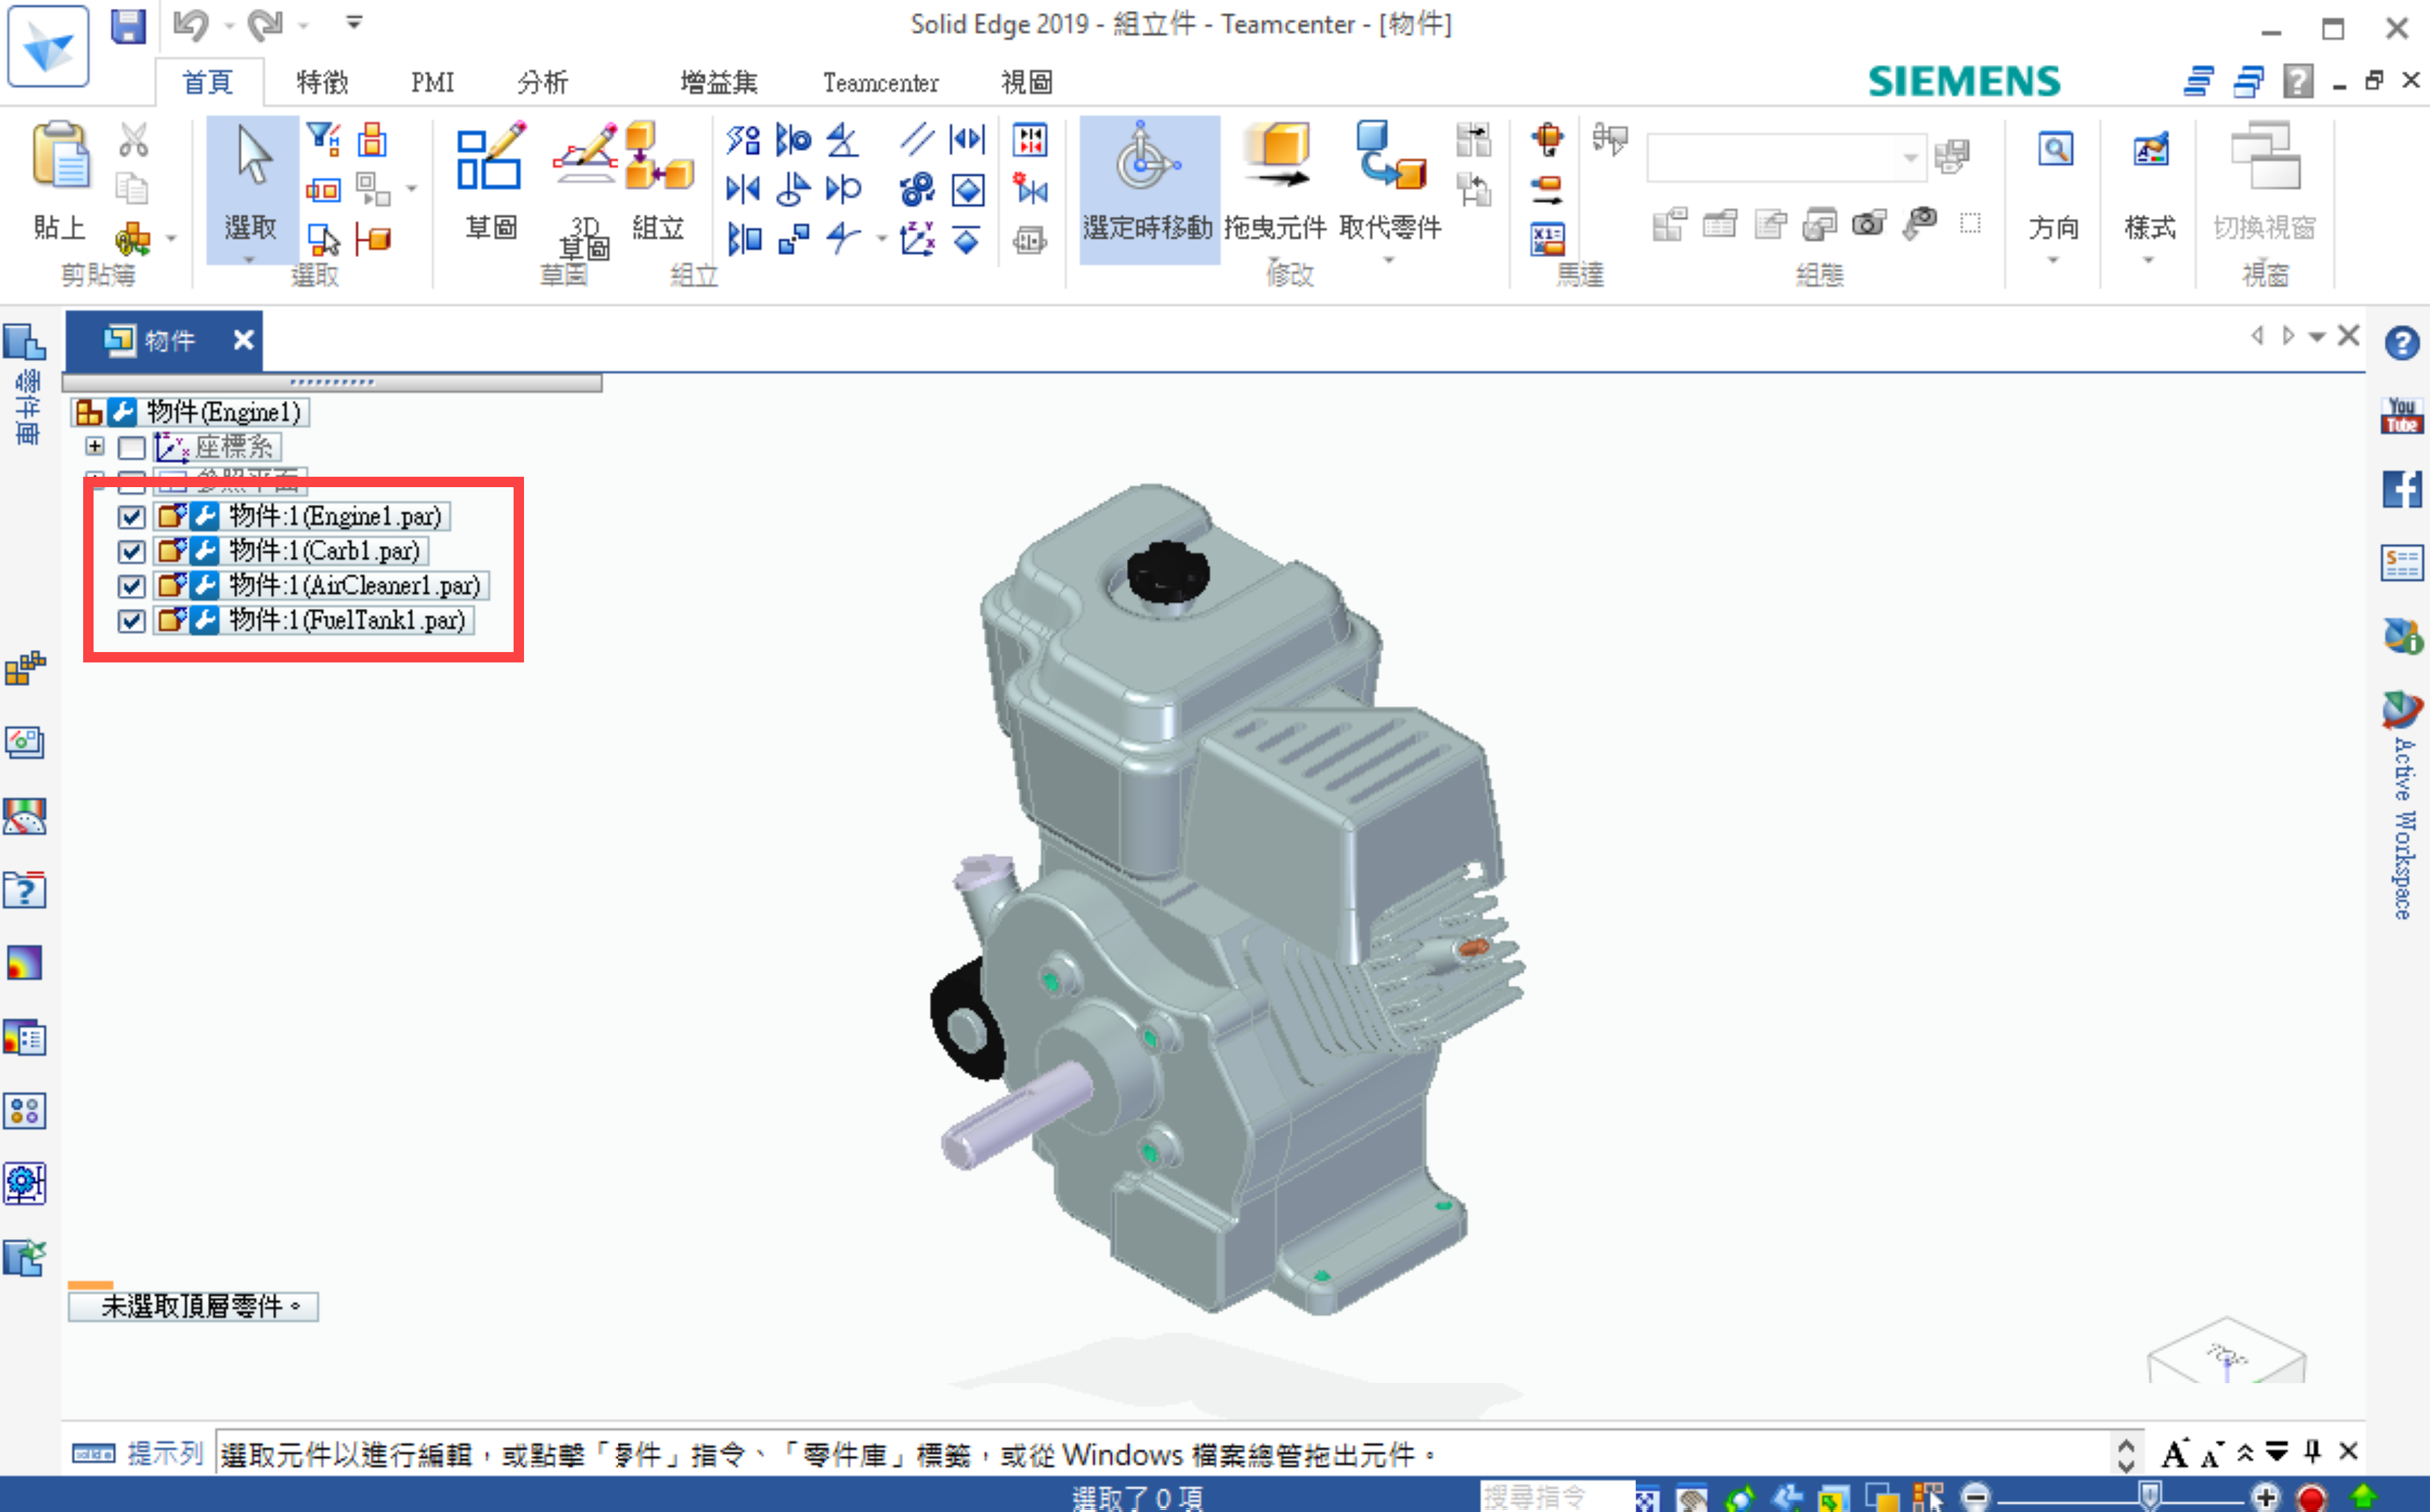Open the Undo history dropdown arrow
2430x1512 pixels.
click(x=229, y=26)
